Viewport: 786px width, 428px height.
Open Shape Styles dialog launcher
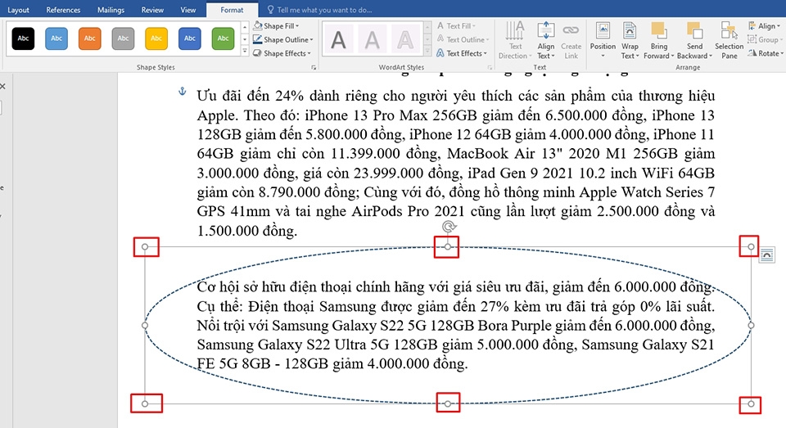[x=314, y=67]
